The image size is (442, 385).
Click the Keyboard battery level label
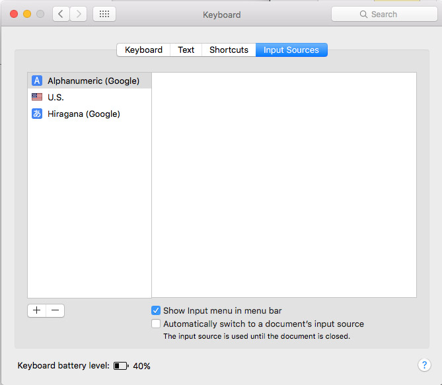click(x=63, y=366)
